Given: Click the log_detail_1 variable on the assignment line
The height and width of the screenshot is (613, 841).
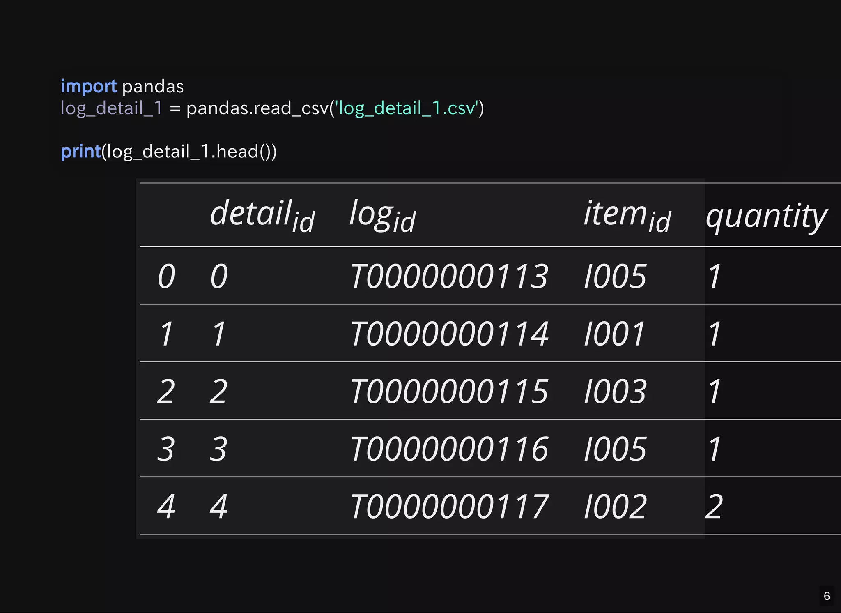Looking at the screenshot, I should pyautogui.click(x=111, y=108).
